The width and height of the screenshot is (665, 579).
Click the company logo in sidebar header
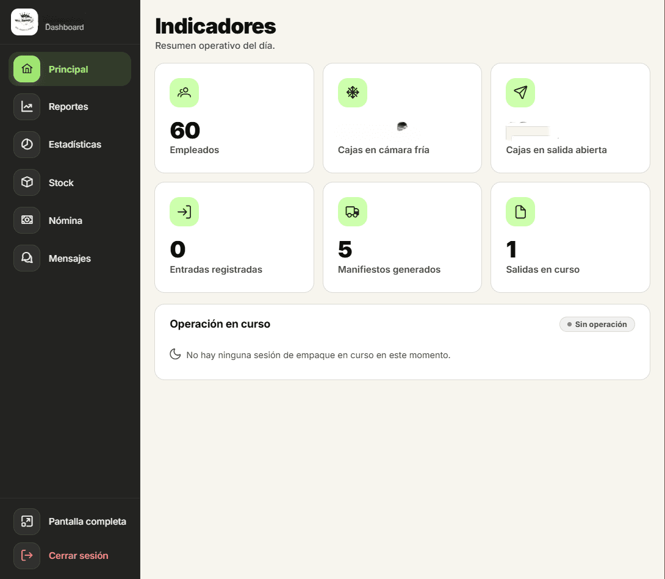24,22
